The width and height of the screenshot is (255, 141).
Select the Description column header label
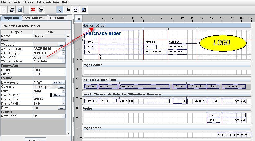[x=144, y=86]
